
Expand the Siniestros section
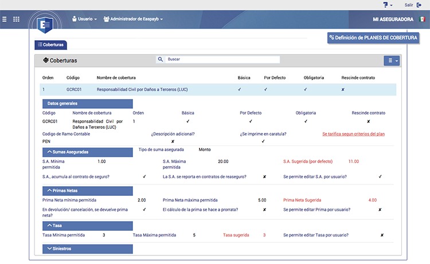pyautogui.click(x=88, y=249)
